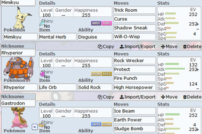The image size is (202, 134).
Task: Click the Life Orb item icon
Action: (x=42, y=74)
